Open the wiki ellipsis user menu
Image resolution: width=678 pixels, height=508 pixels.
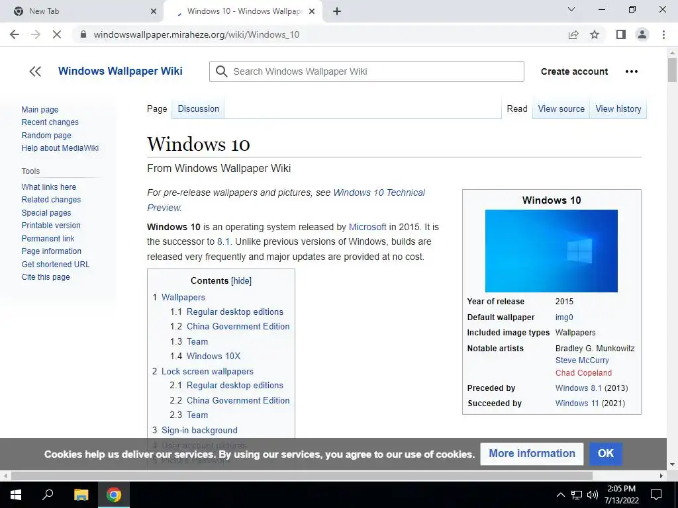[x=631, y=71]
